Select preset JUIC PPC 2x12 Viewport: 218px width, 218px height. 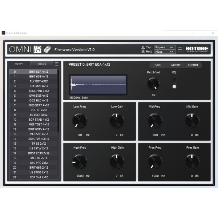tap(33, 163)
